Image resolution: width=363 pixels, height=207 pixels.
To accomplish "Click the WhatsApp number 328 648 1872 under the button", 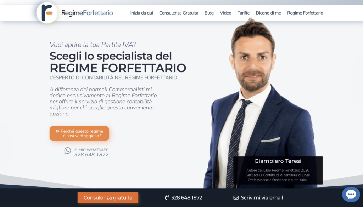I will coord(91,155).
